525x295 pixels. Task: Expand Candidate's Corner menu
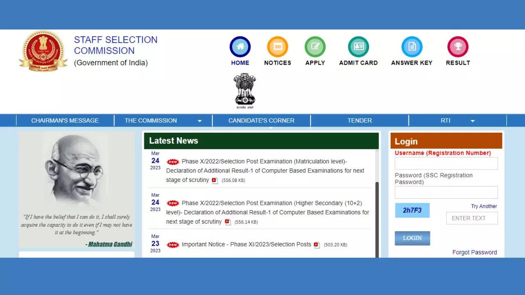pos(261,120)
